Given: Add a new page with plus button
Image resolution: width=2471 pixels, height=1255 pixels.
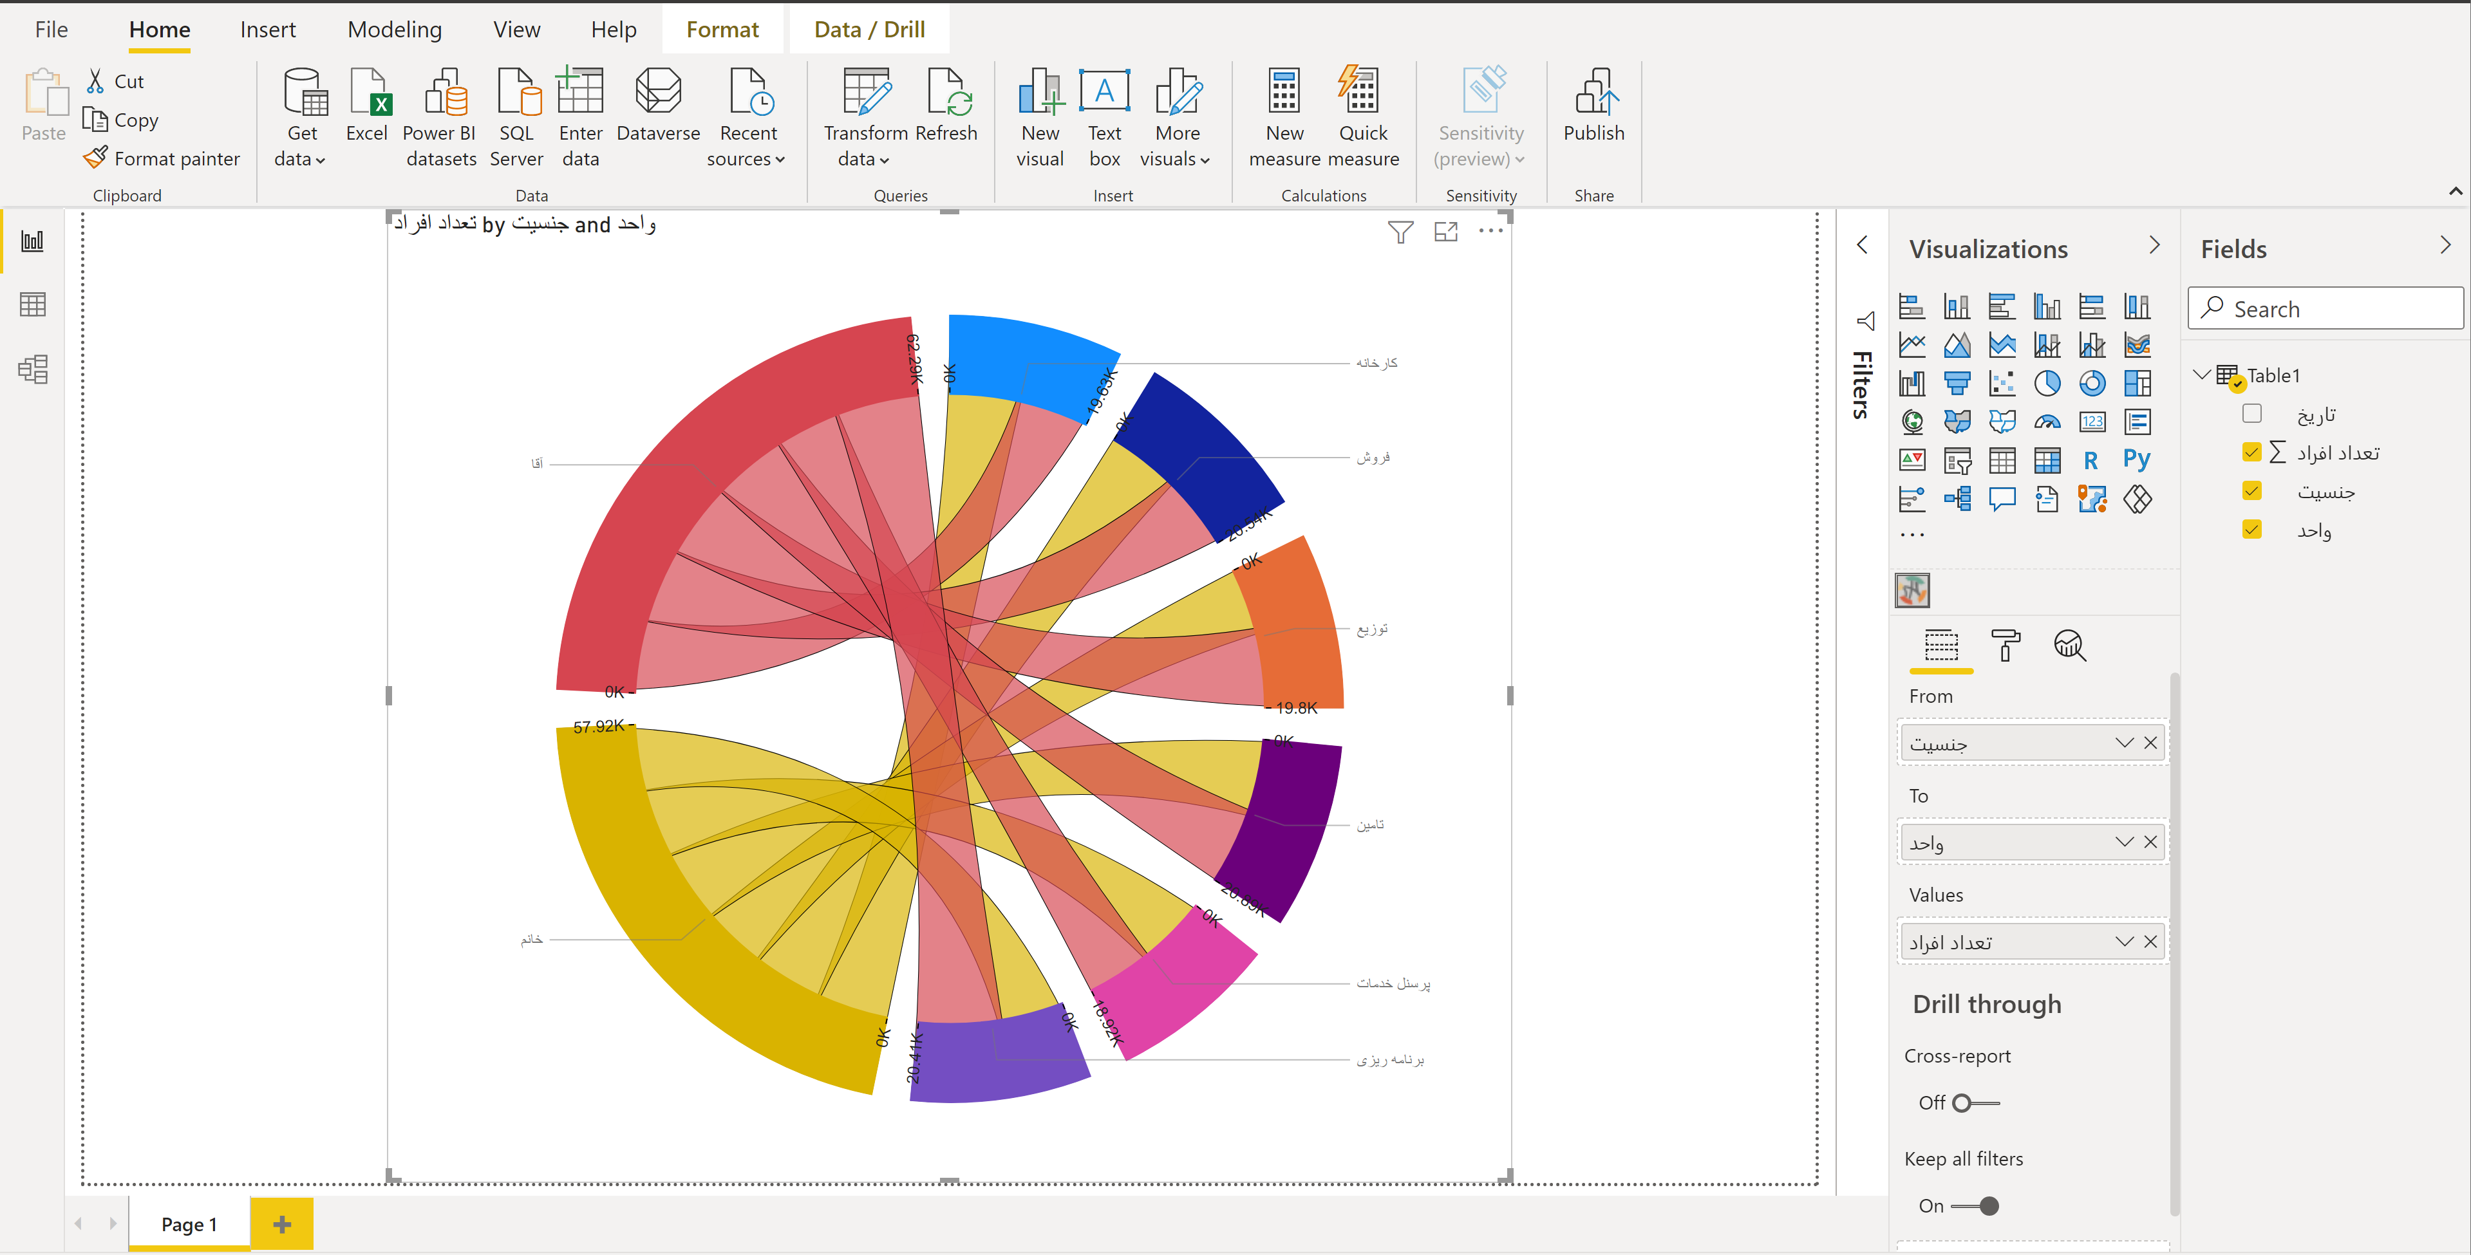Looking at the screenshot, I should 282,1223.
